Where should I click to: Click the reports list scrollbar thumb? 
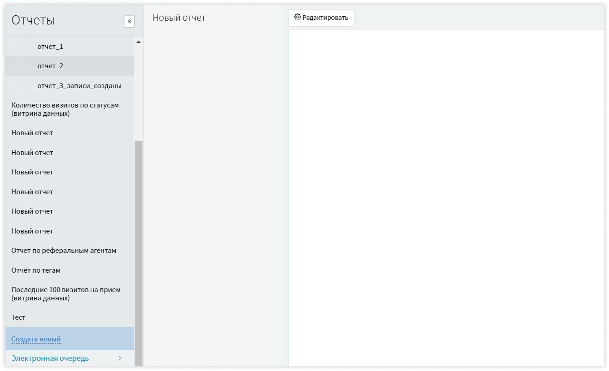(138, 249)
